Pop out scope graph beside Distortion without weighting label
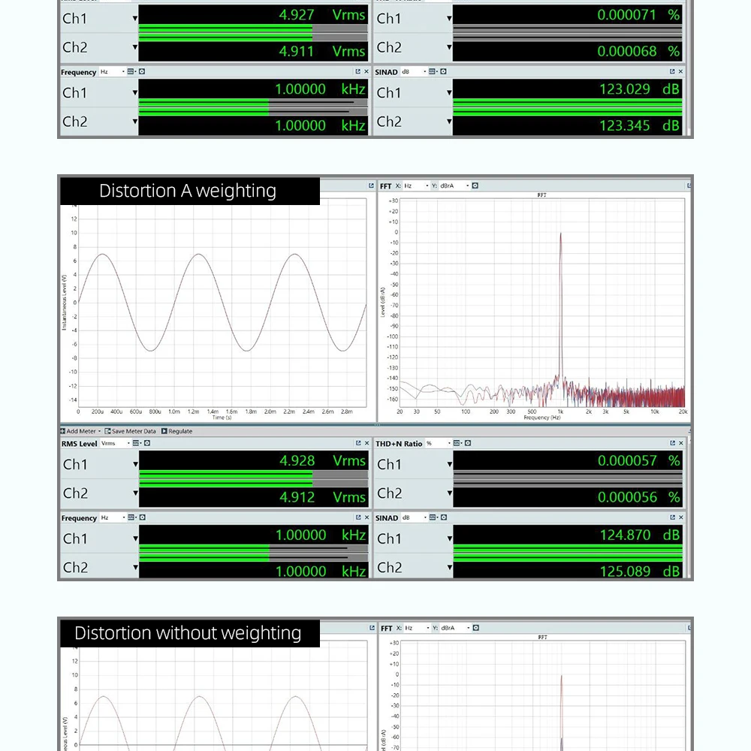Screen dimensions: 751x751 pos(372,628)
